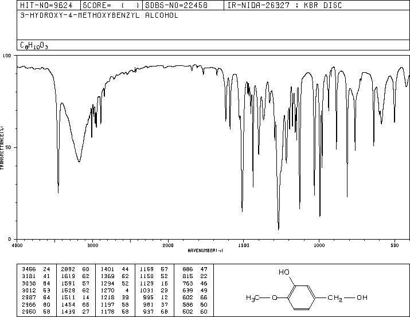
Task: Click the molecular formula C8H10O3
Action: 34,45
